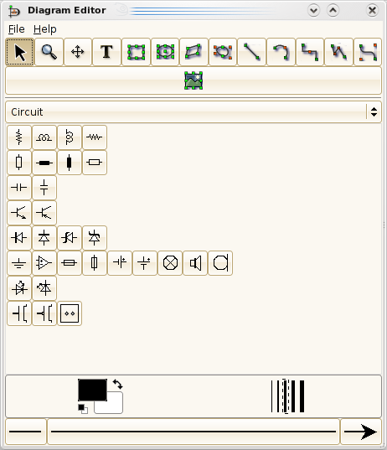
Task: Select the Magnify zoom tool
Action: click(49, 52)
